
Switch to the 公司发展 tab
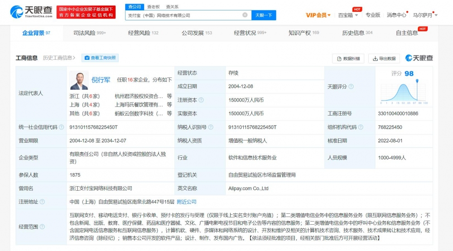197,33
